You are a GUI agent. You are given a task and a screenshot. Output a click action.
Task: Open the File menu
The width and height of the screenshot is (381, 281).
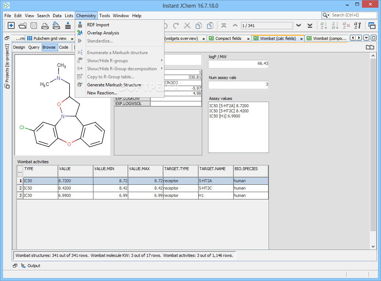pyautogui.click(x=8, y=15)
